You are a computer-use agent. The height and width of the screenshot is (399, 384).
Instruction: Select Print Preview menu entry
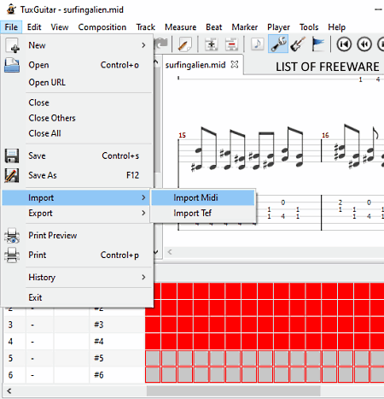77,236
